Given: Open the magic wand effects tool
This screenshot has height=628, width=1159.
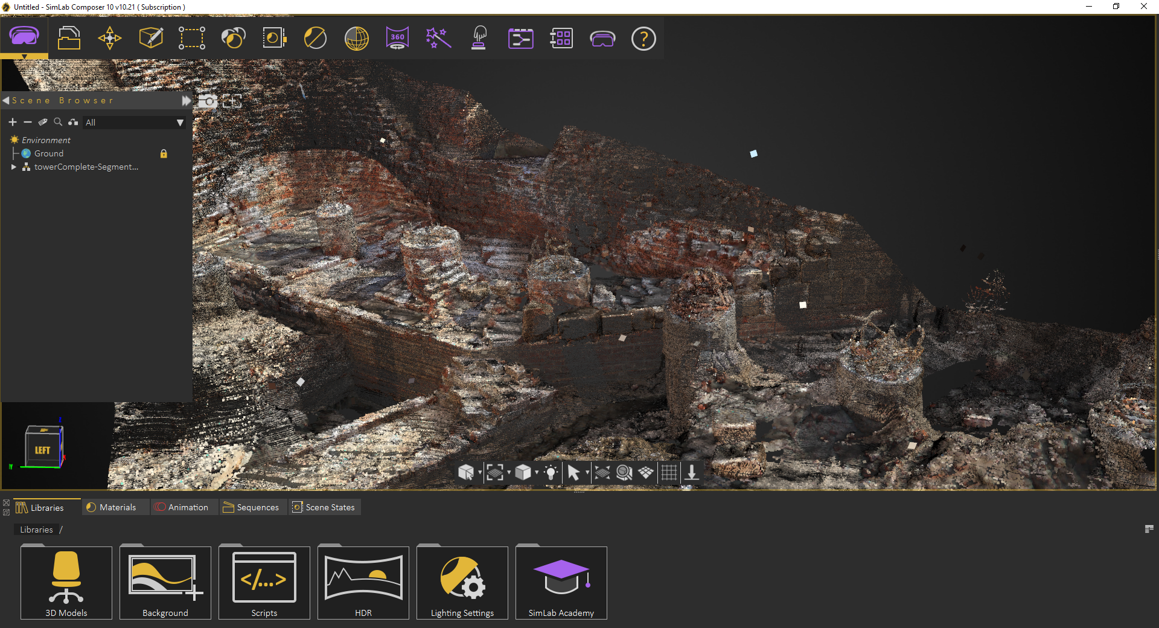Looking at the screenshot, I should (x=438, y=38).
